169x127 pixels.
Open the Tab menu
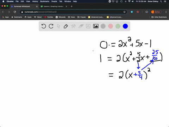tap(61, 1)
